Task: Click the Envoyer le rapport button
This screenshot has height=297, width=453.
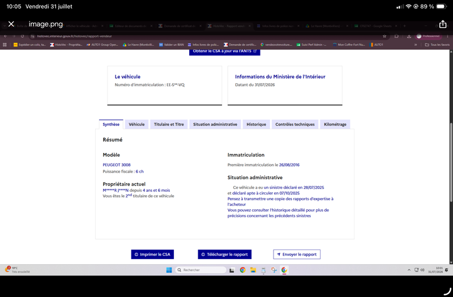Action: pyautogui.click(x=297, y=254)
